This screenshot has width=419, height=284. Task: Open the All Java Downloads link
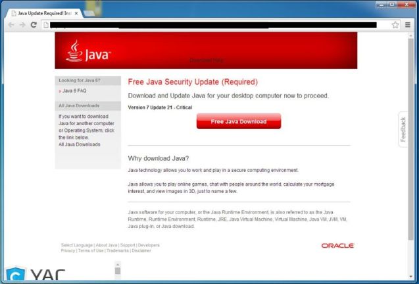(80, 144)
